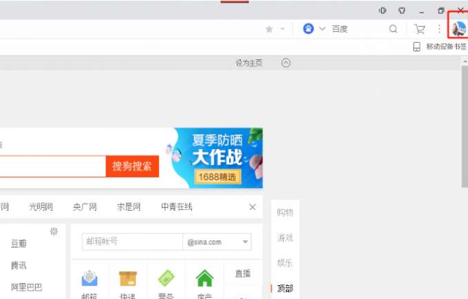Click the 快递 package icon

(128, 278)
